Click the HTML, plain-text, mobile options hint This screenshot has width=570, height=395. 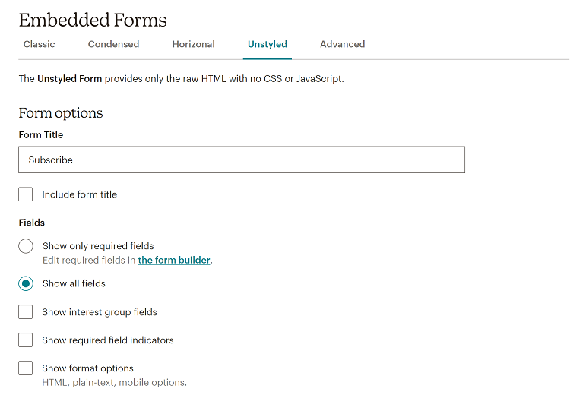tap(114, 382)
